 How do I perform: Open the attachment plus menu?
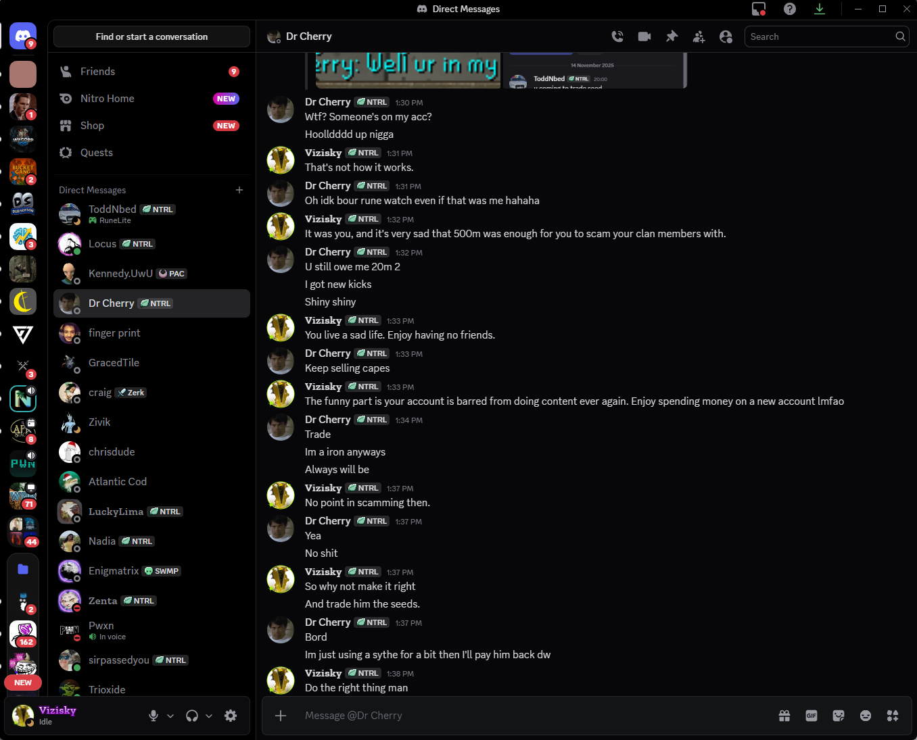(x=281, y=716)
